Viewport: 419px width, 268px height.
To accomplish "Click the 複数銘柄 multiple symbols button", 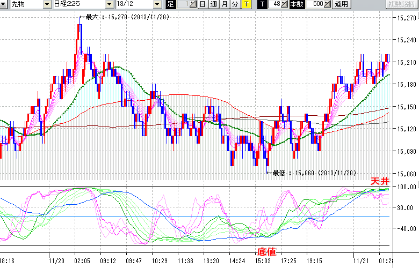I will [x=402, y=4].
